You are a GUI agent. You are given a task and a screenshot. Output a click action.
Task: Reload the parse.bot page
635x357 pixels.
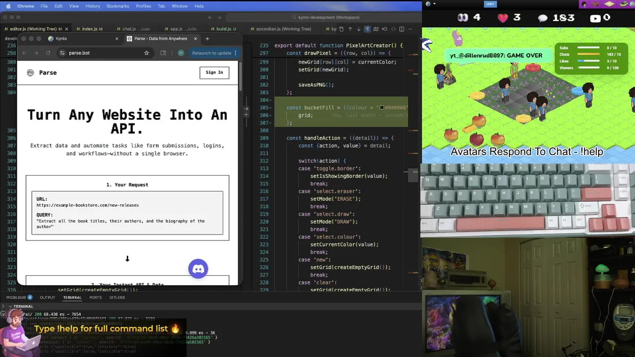pyautogui.click(x=48, y=53)
